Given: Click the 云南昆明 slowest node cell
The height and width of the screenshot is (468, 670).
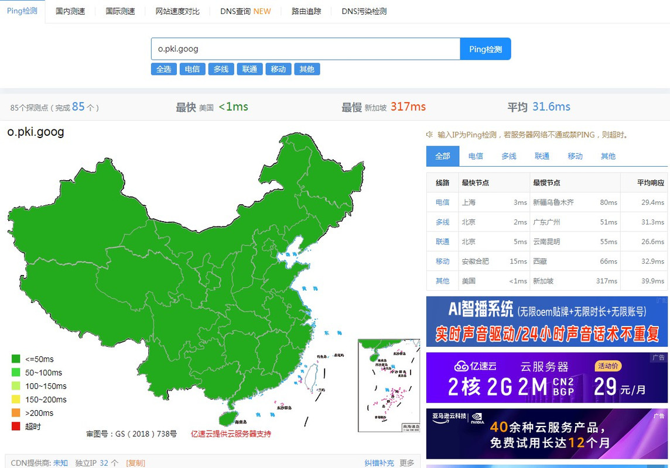Looking at the screenshot, I should coord(546,242).
